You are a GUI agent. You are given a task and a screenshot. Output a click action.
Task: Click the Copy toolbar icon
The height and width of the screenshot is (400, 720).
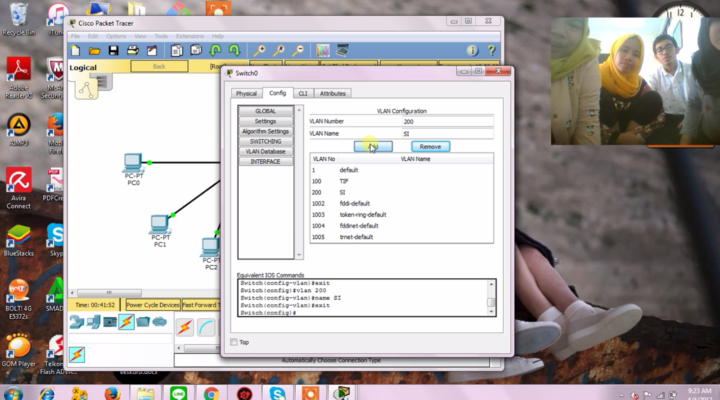pos(176,51)
